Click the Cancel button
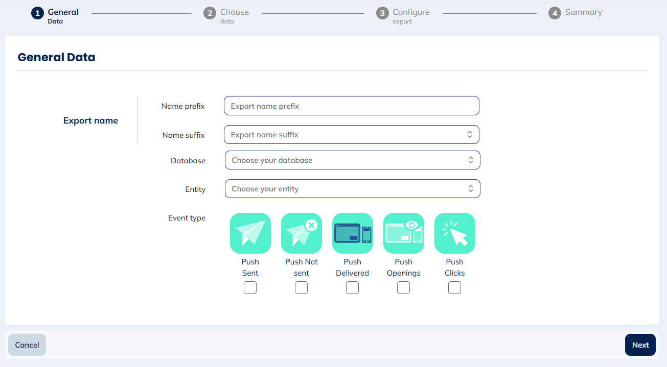The height and width of the screenshot is (367, 667). tap(27, 345)
